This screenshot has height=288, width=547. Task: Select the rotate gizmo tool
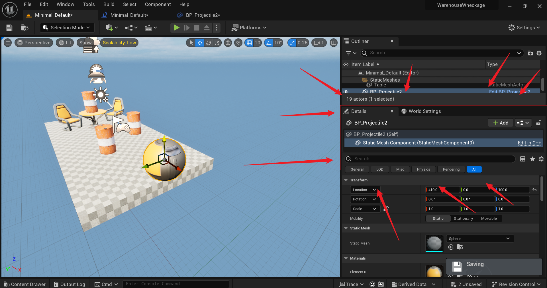point(209,43)
